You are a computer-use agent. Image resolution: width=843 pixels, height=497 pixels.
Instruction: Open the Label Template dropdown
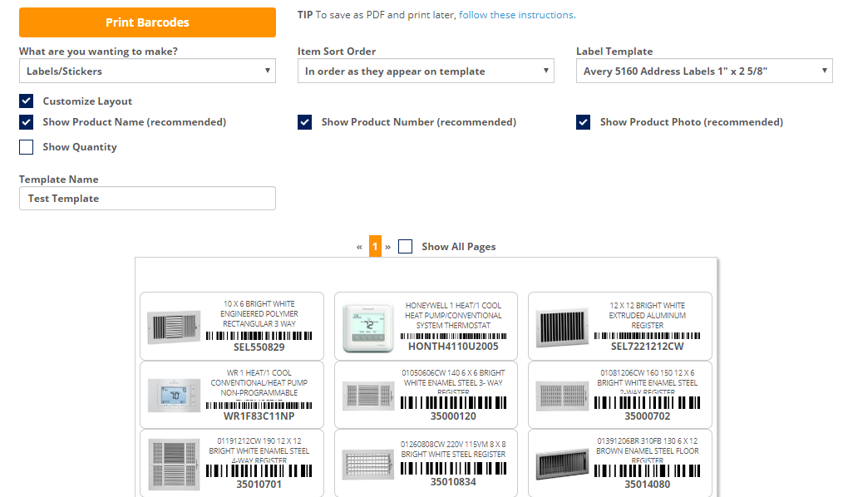(704, 71)
